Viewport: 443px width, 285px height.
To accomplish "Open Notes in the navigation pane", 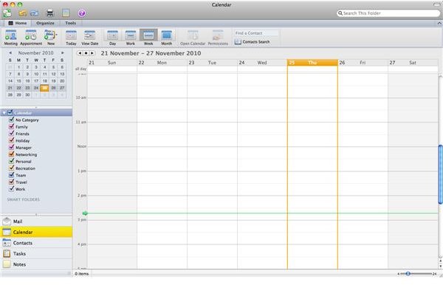I will 36,264.
